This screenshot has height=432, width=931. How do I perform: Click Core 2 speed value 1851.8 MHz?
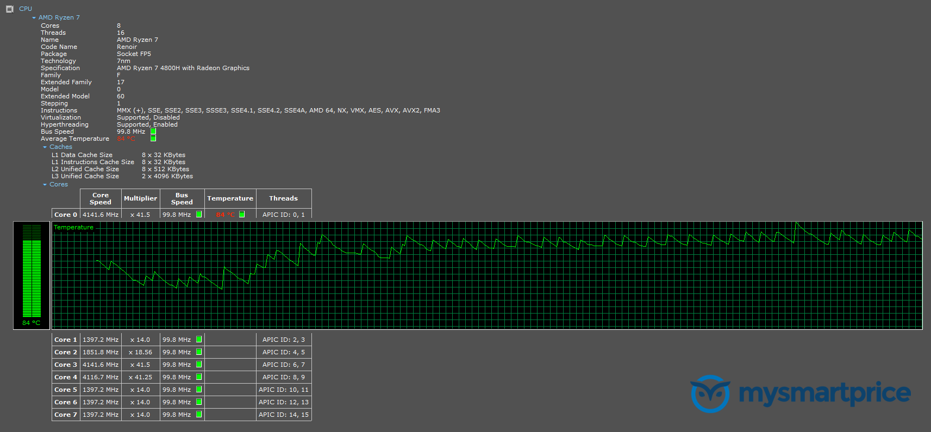tap(101, 352)
